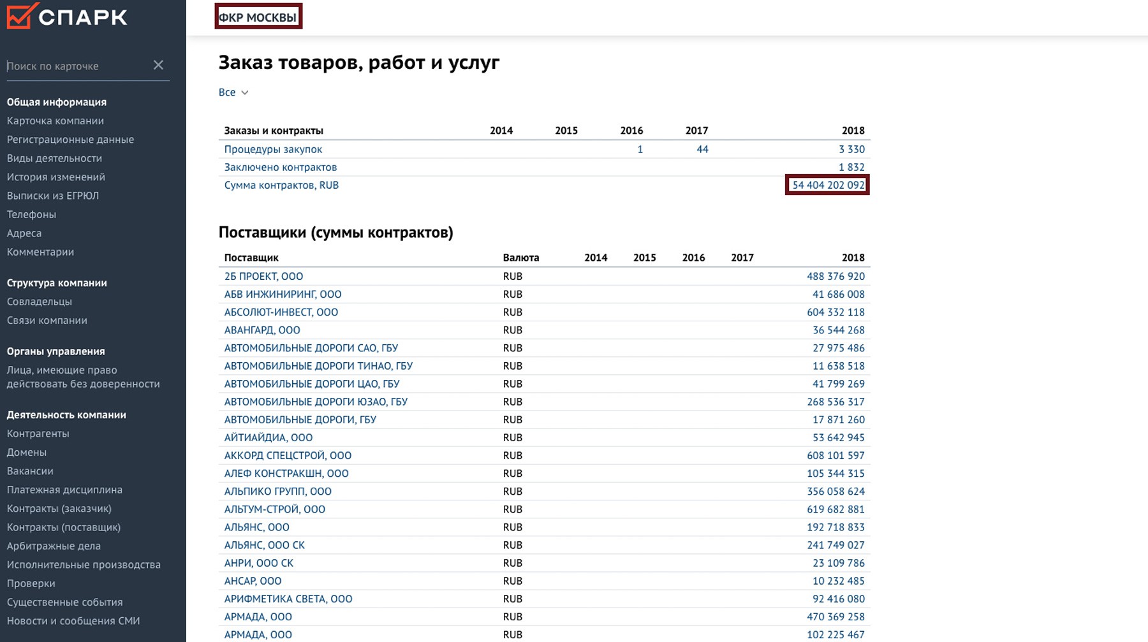1148x642 pixels.
Task: Open Выписки из ЕГРЮЛ
Action: point(53,196)
